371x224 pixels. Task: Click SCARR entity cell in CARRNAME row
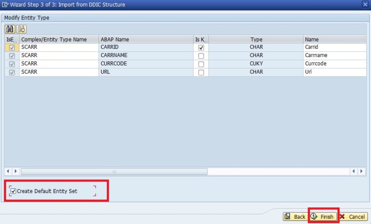point(59,56)
